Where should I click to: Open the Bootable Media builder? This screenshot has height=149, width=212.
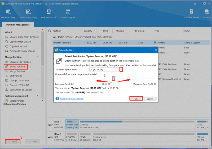pyautogui.click(x=191, y=14)
